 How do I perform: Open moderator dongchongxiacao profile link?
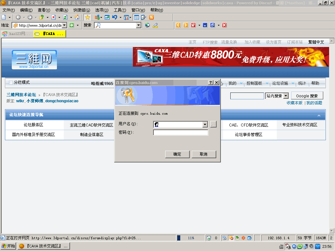(x=62, y=101)
